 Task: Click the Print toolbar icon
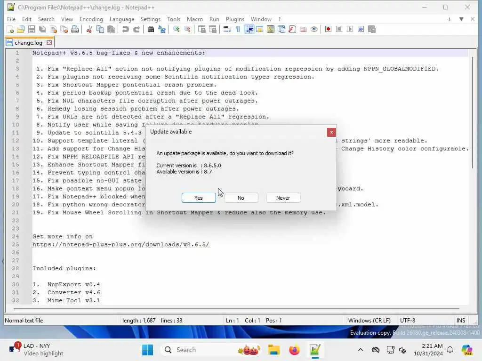75,30
